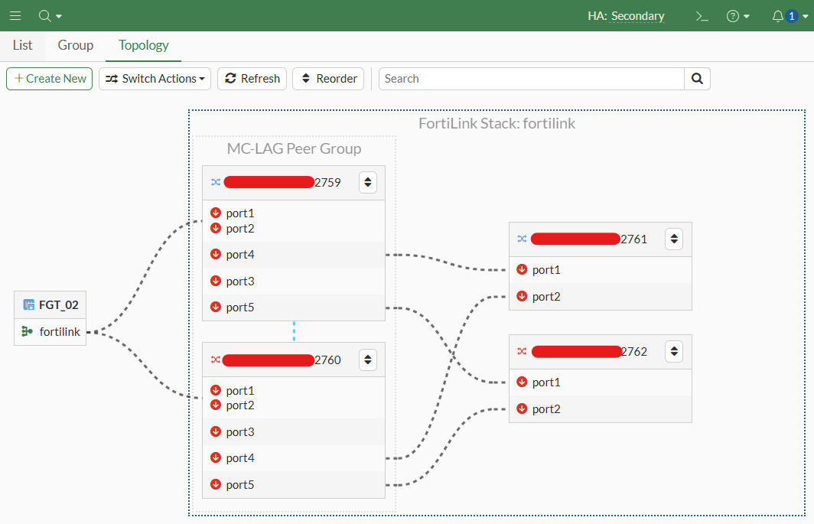
Task: Click port2 down status icon on switch 2762
Action: pyautogui.click(x=523, y=408)
